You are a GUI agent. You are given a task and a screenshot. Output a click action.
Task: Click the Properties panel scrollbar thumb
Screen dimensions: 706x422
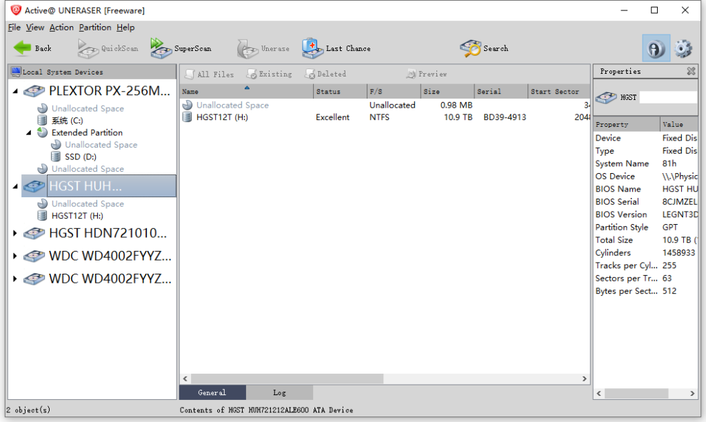[636, 393]
